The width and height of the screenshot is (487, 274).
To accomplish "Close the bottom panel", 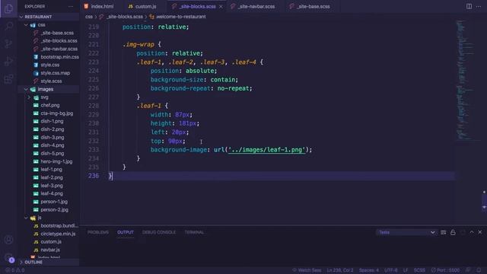I will (480, 232).
